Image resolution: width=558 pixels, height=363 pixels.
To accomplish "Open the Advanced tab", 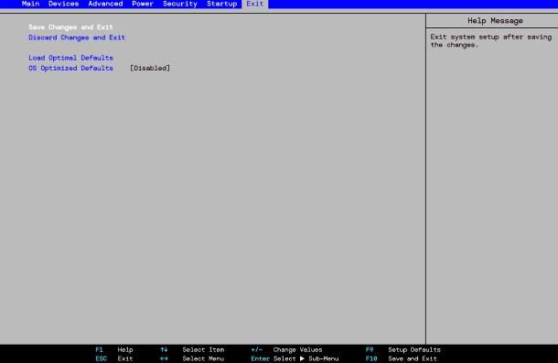I will [x=105, y=4].
